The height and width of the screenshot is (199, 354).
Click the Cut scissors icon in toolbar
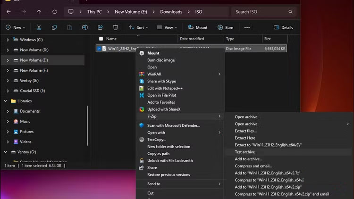39,27
